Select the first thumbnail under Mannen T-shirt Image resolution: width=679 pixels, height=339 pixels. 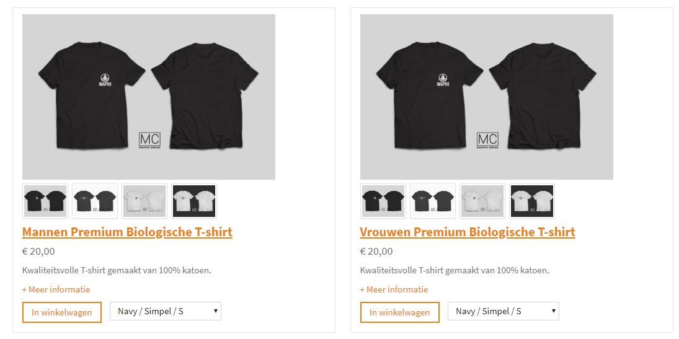45,201
